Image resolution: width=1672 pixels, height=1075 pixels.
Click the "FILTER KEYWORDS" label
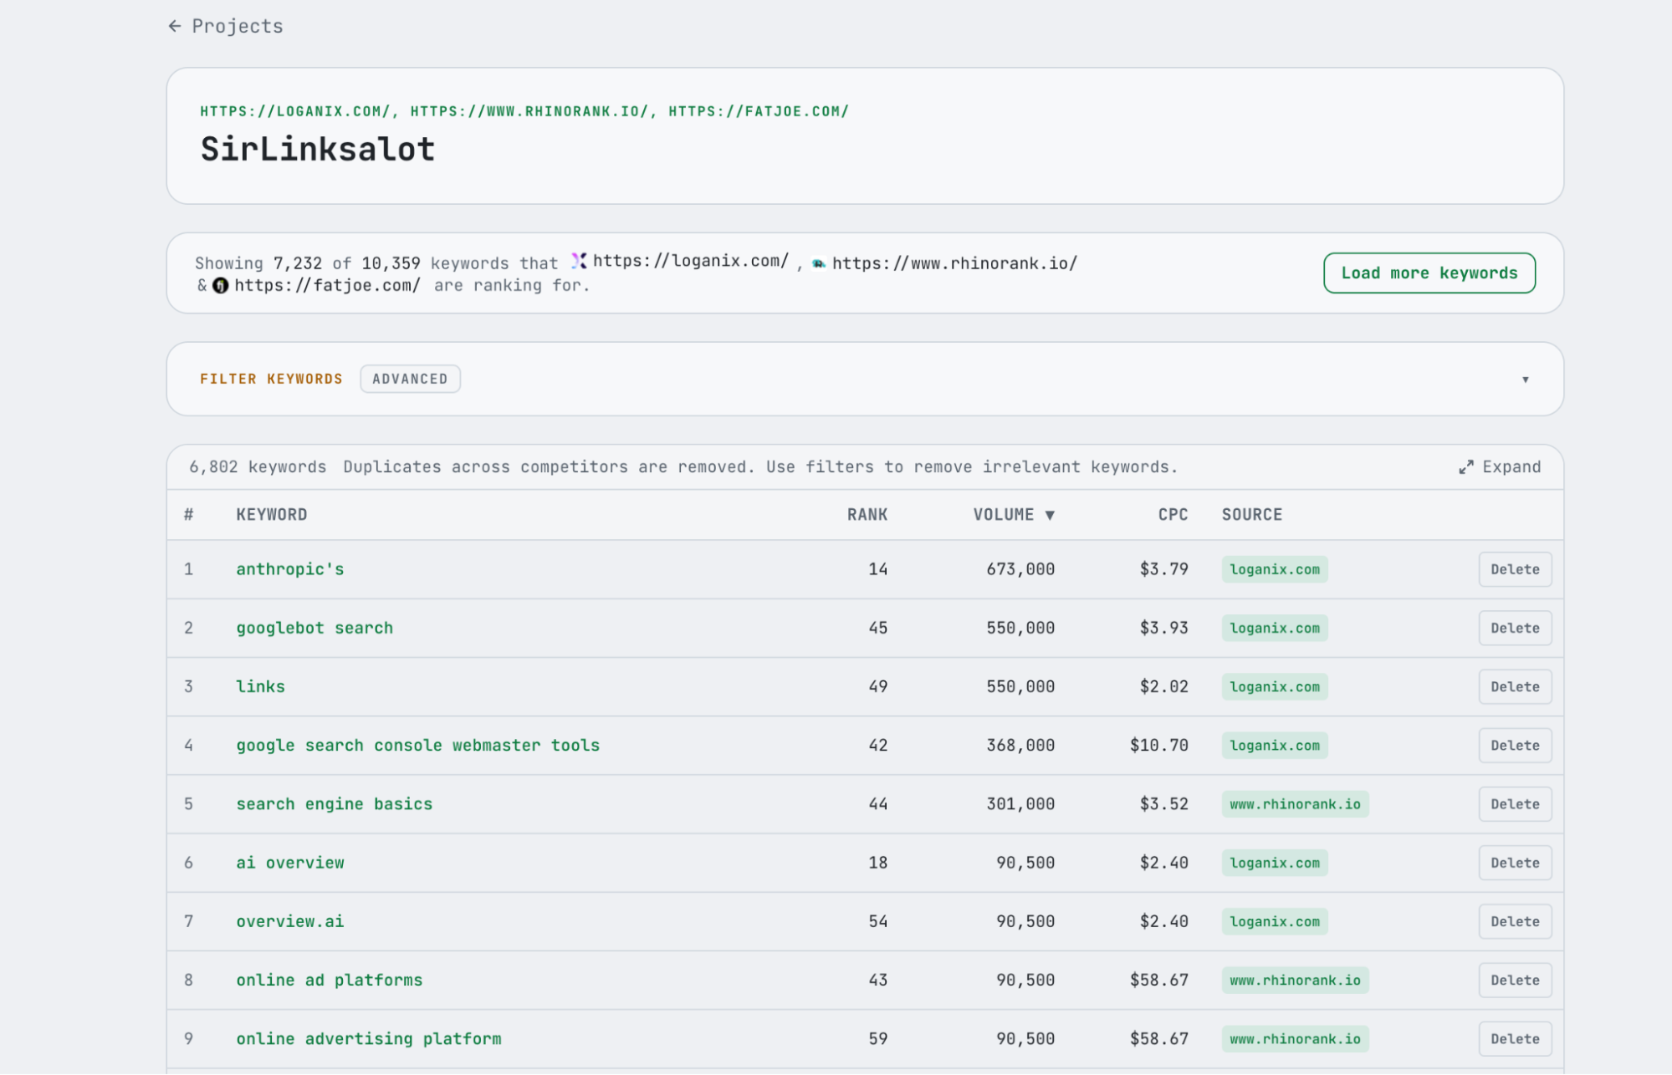[x=271, y=379]
